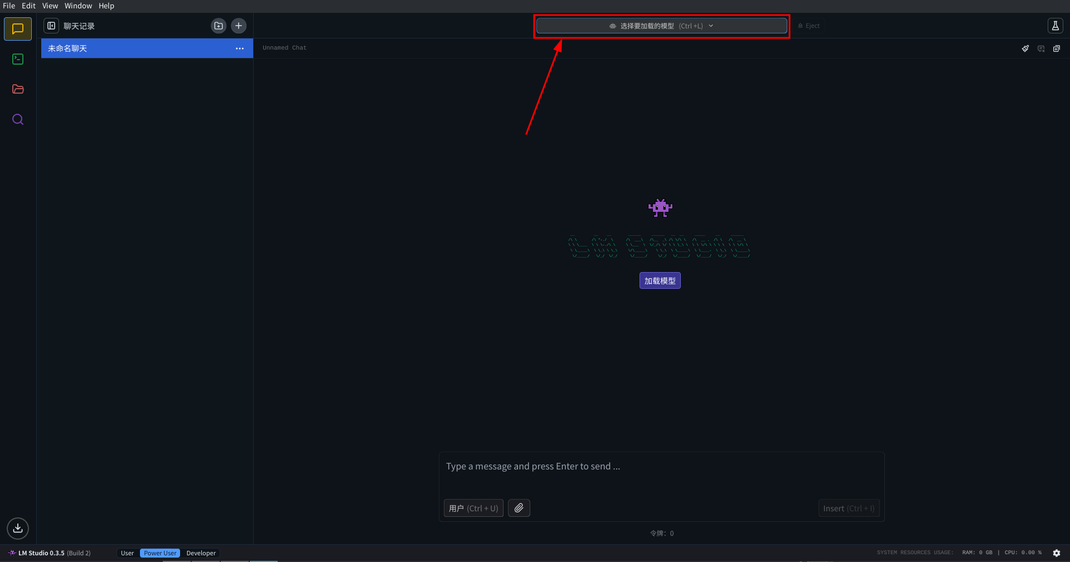Click the 令牌: 0 token counter
The height and width of the screenshot is (562, 1070).
coord(662,534)
